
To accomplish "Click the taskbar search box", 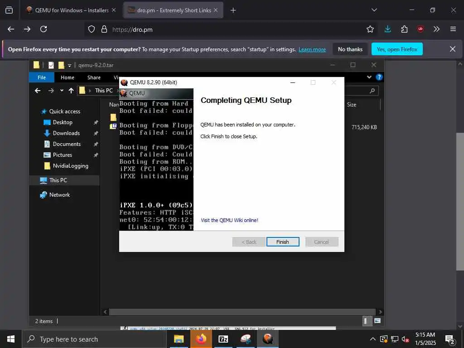I will click(94, 339).
